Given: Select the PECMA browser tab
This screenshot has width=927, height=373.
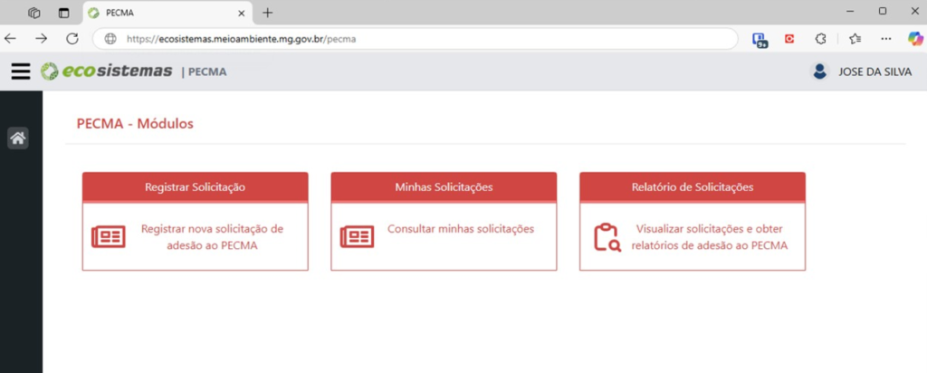Looking at the screenshot, I should [x=167, y=13].
